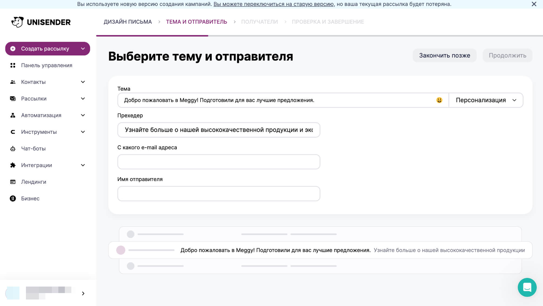The image size is (543, 306).
Task: Open the link to switch to the old version
Action: 273,4
